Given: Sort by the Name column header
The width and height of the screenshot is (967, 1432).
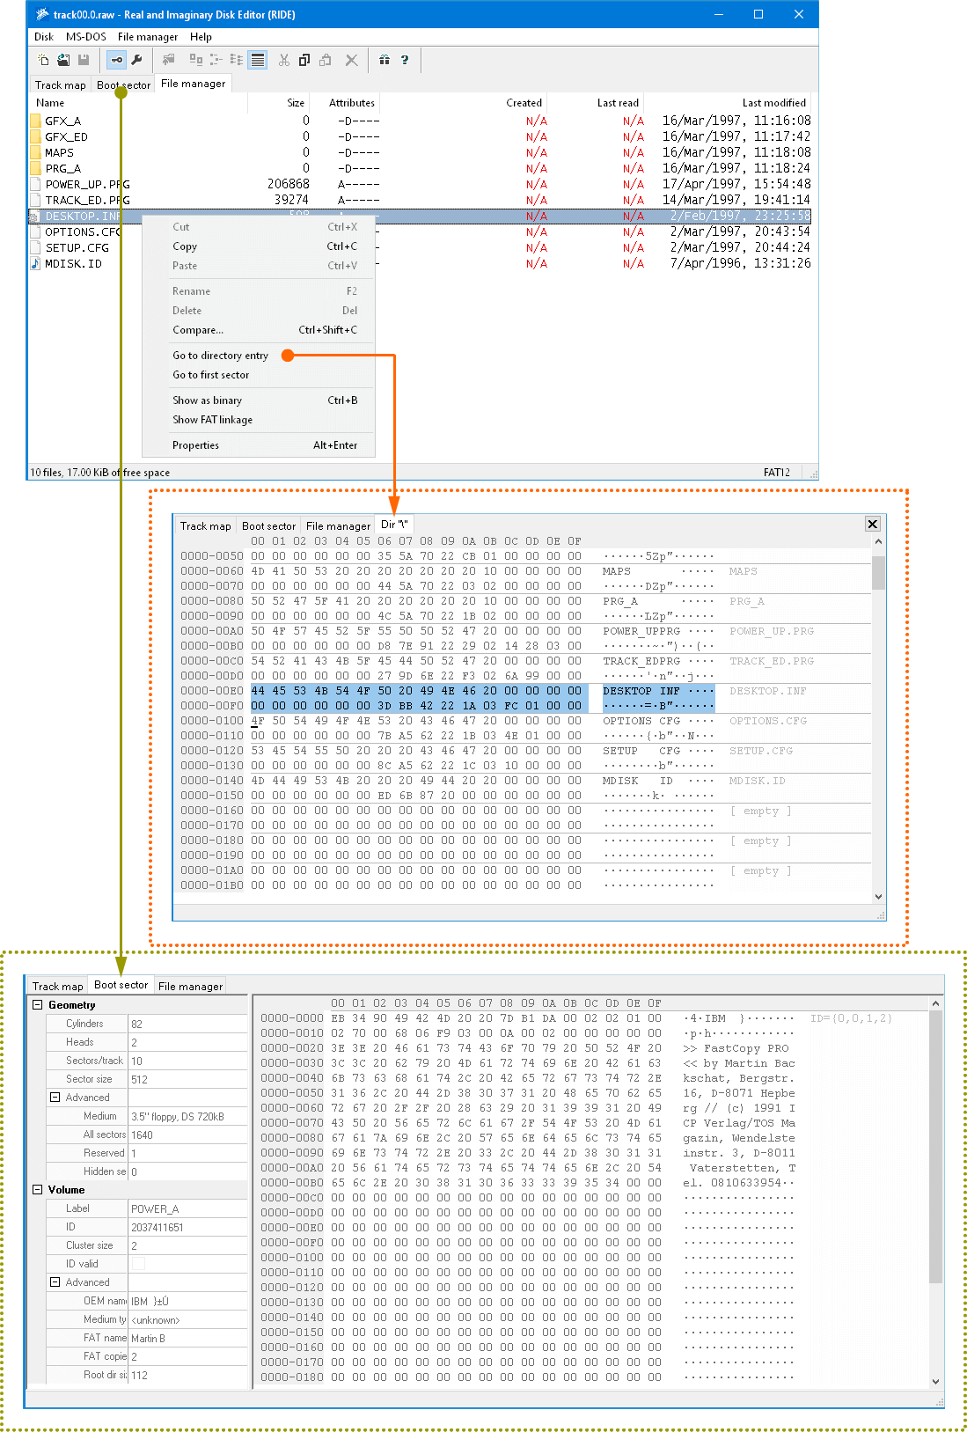Looking at the screenshot, I should click(x=138, y=103).
